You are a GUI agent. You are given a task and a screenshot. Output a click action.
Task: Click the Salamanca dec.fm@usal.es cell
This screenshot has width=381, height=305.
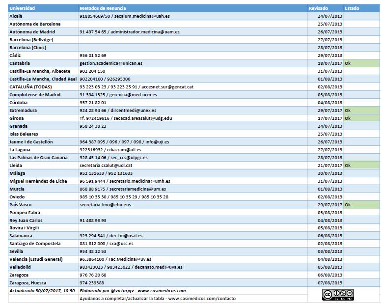(x=193, y=236)
